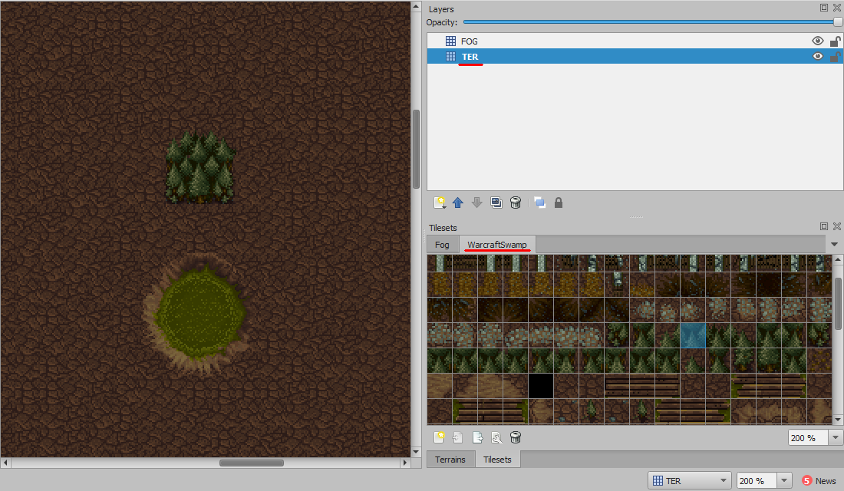Click the show/hide other layers icon
Screen dimensions: 844x491
tap(539, 203)
